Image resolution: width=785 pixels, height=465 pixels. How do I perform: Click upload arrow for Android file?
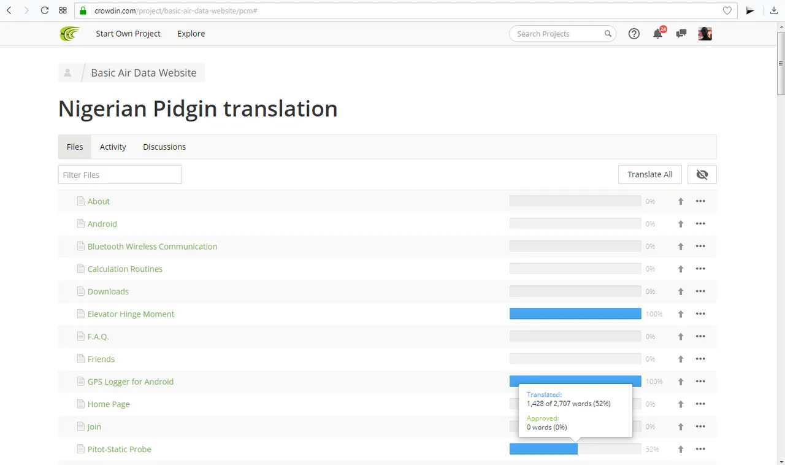(x=680, y=224)
